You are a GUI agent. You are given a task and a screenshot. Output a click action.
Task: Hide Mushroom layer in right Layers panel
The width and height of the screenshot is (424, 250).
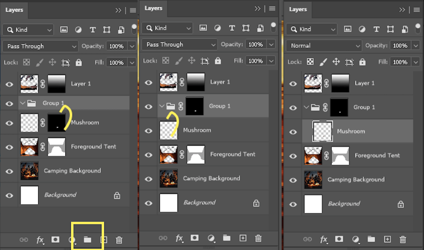[293, 132]
